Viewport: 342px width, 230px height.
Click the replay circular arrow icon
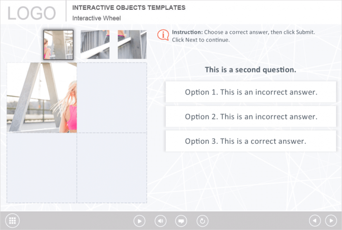pos(202,221)
